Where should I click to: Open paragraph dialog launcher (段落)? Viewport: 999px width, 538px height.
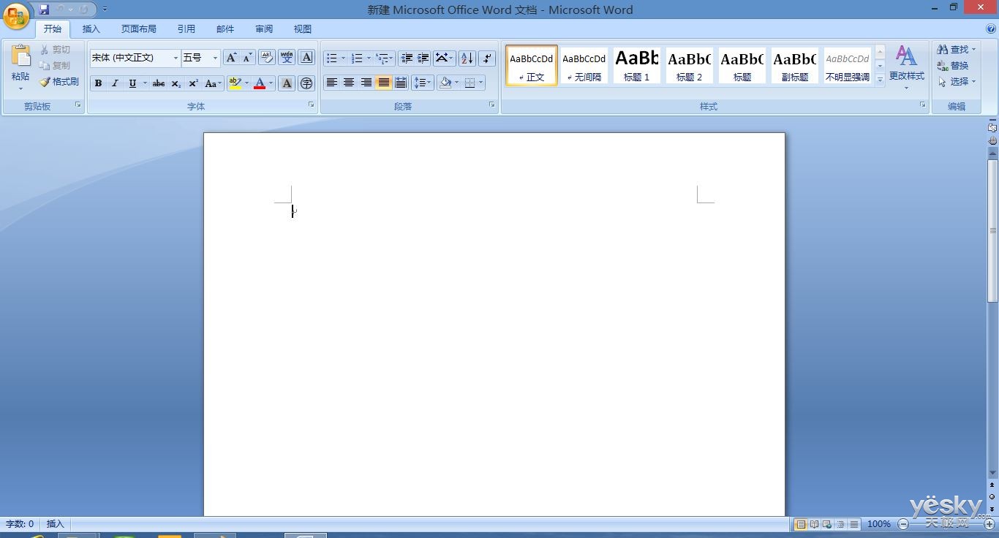click(492, 105)
